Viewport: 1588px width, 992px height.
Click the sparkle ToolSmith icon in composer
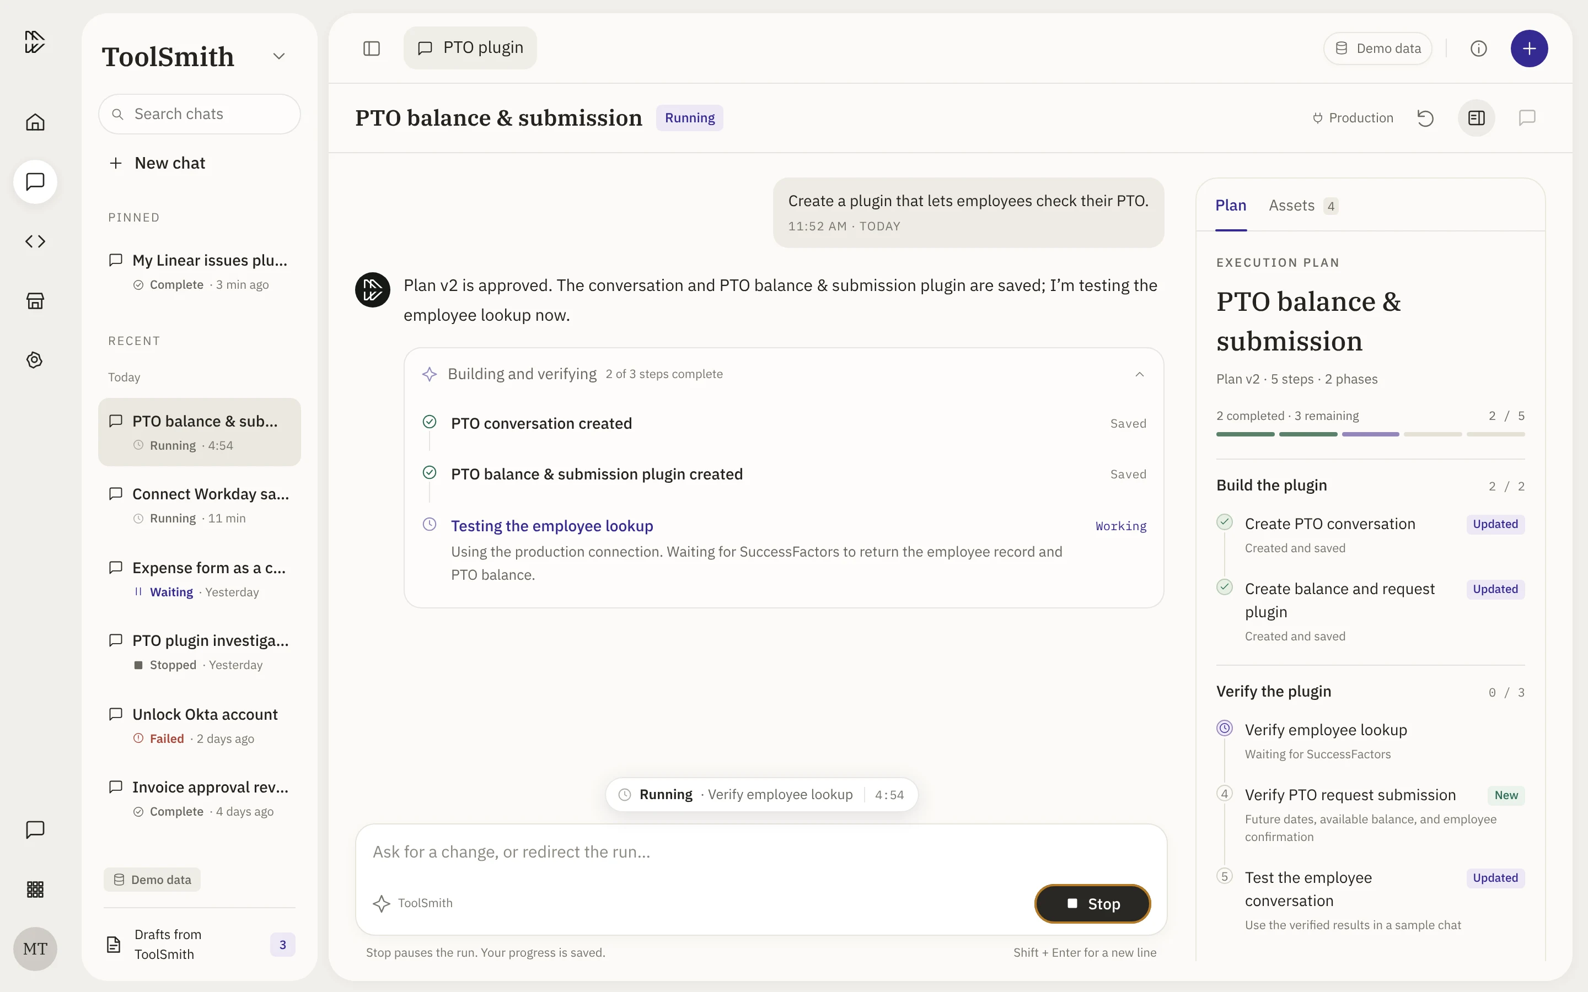point(381,903)
